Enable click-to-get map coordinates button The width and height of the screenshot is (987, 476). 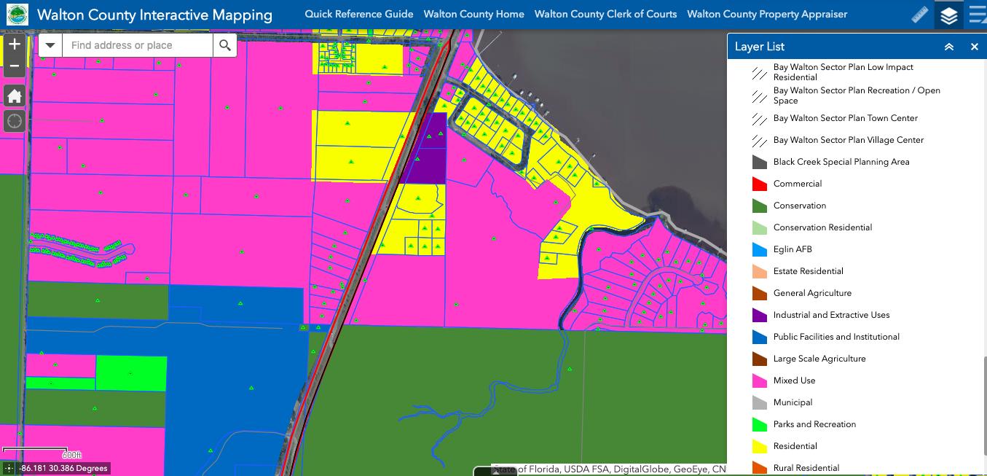(x=9, y=468)
